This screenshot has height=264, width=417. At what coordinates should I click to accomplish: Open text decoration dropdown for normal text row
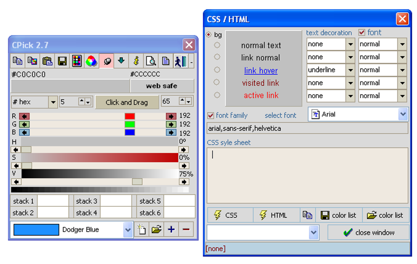click(350, 44)
